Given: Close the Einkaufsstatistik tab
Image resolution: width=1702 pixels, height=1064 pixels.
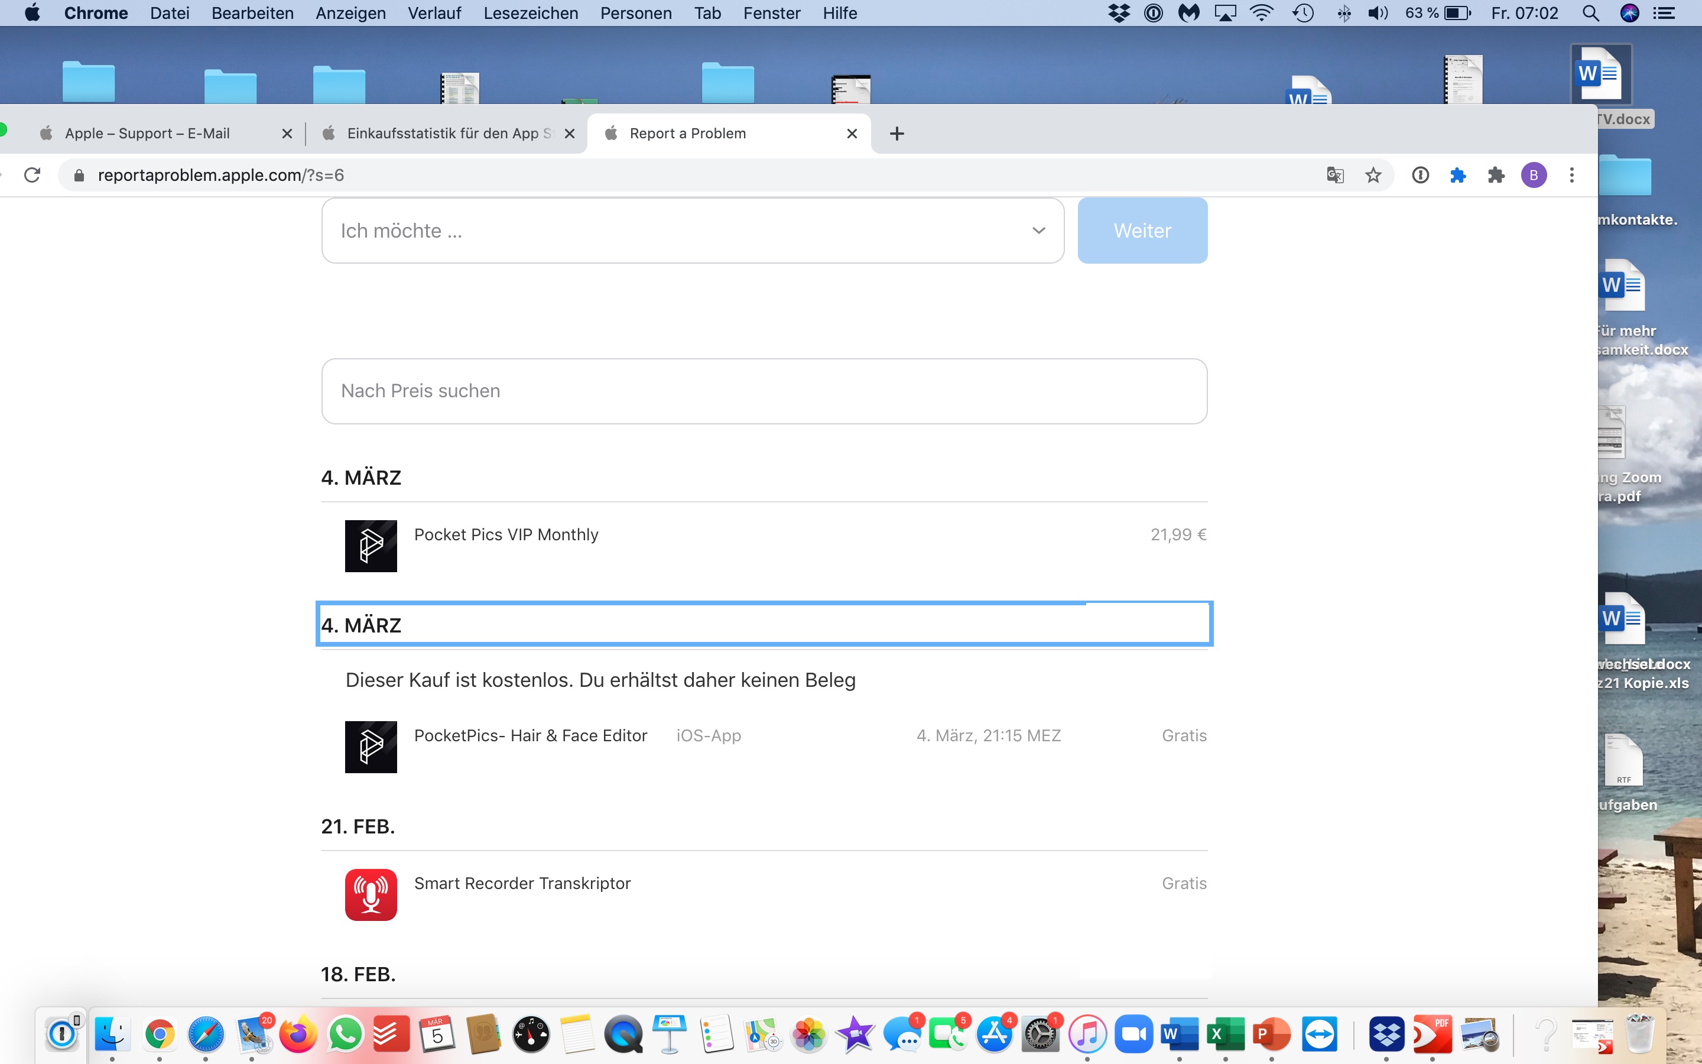Looking at the screenshot, I should [x=570, y=134].
